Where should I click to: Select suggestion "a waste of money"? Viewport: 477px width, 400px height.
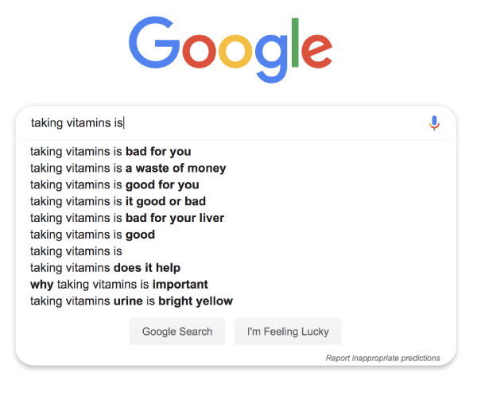(x=128, y=168)
